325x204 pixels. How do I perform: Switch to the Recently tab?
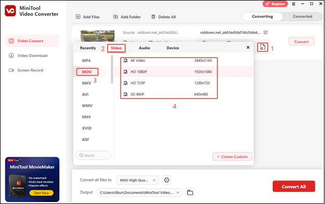click(x=88, y=48)
